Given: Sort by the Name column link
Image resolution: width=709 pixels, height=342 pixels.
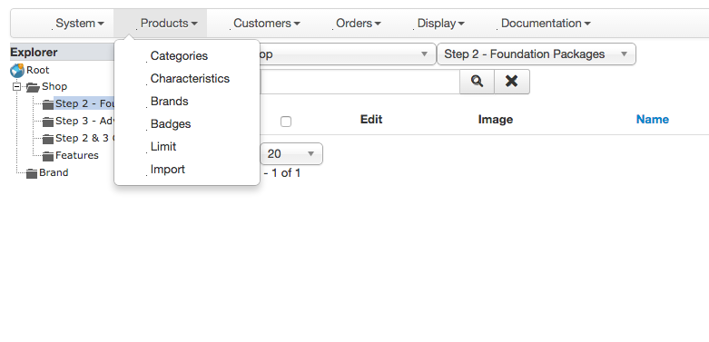Looking at the screenshot, I should click(x=652, y=119).
